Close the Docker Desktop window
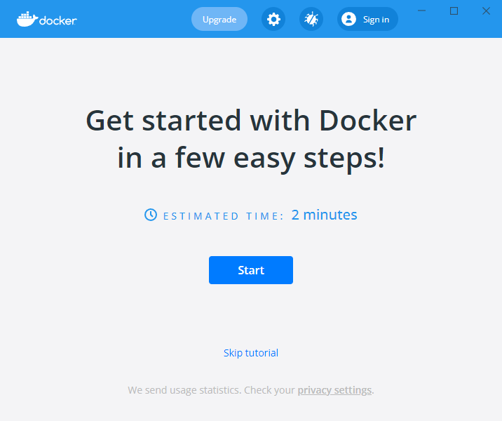This screenshot has height=421, width=502. click(486, 11)
